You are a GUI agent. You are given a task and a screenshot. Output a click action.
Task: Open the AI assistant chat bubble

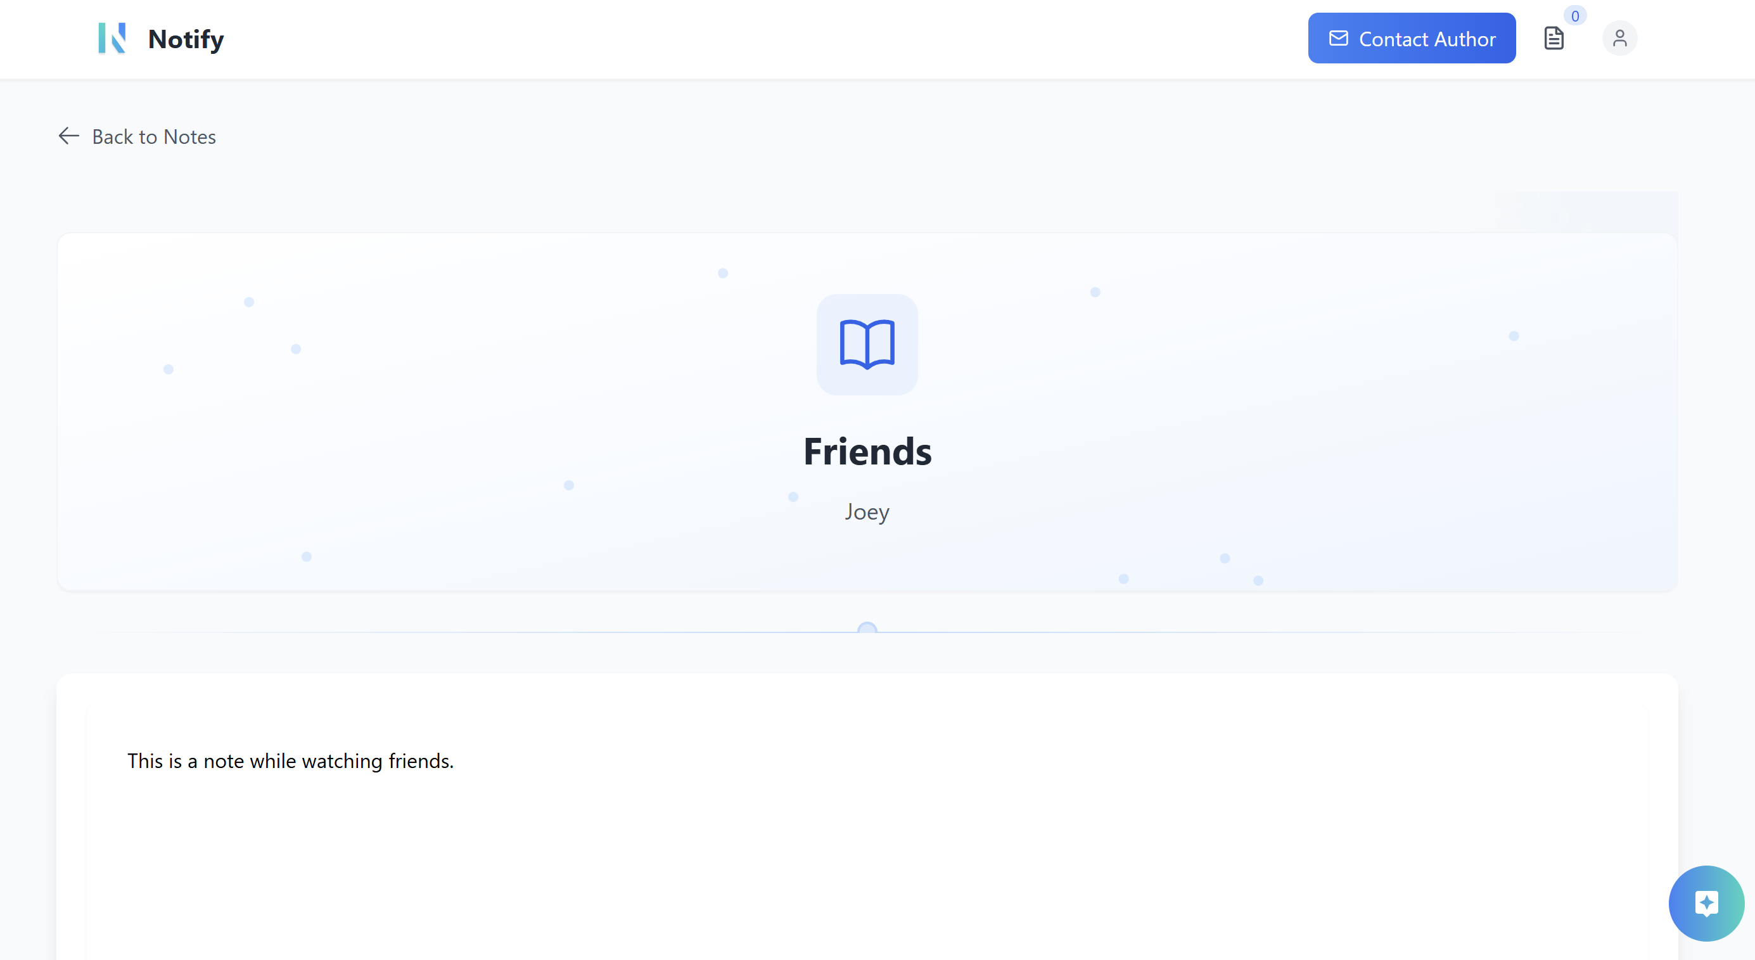1706,903
